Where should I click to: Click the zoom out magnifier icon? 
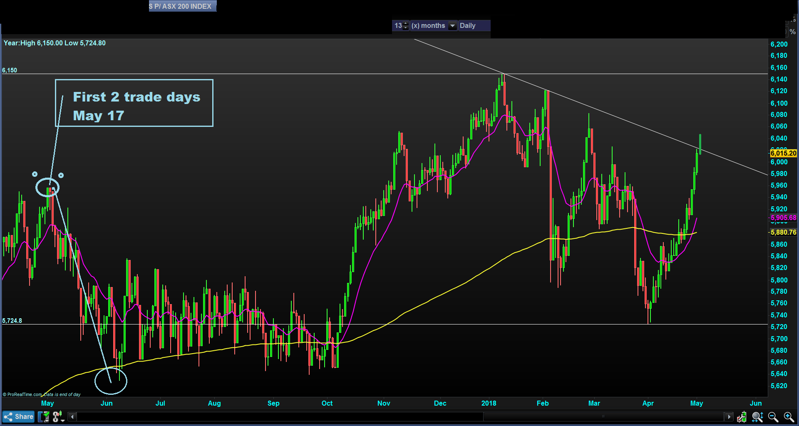coord(773,416)
